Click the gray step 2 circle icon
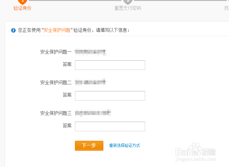 (x=128, y=2)
